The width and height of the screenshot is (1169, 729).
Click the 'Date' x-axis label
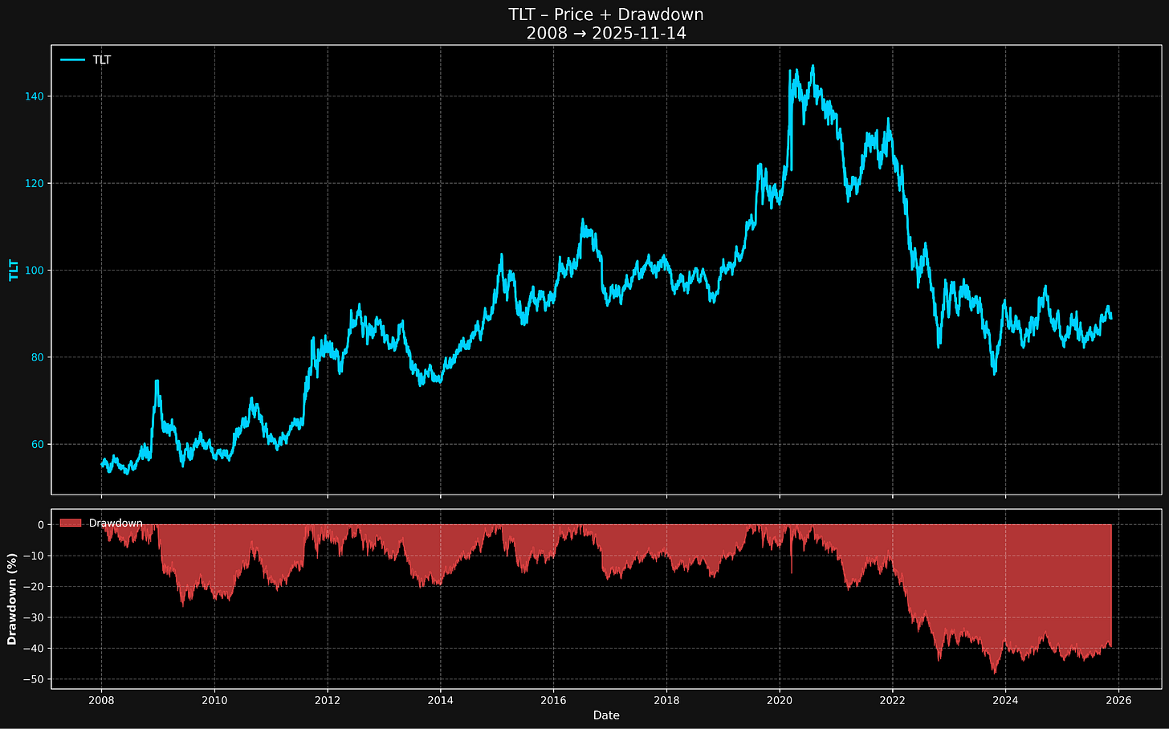tap(606, 715)
